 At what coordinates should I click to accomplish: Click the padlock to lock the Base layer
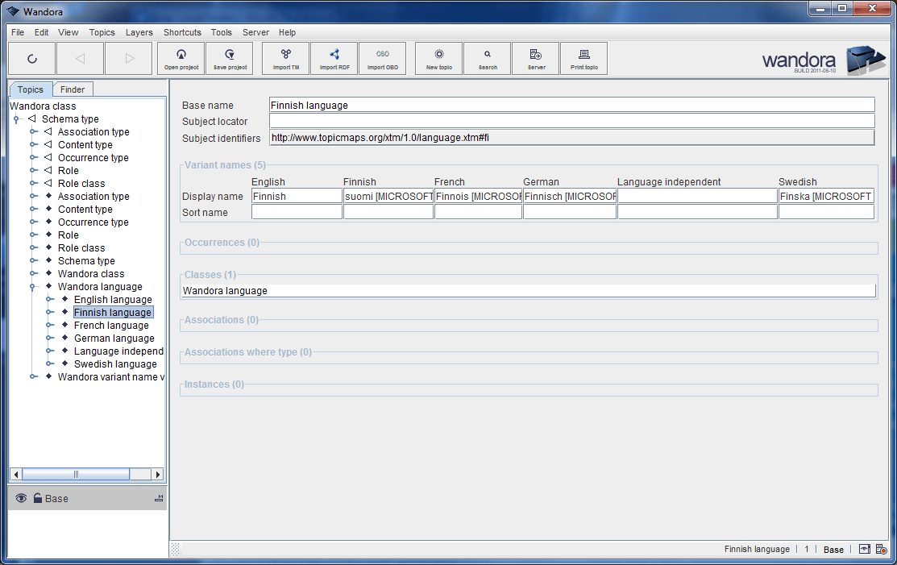tap(38, 497)
